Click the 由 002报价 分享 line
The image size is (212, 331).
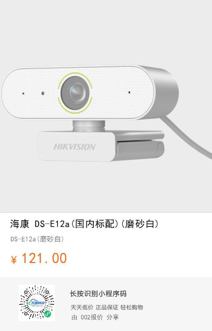point(95,317)
